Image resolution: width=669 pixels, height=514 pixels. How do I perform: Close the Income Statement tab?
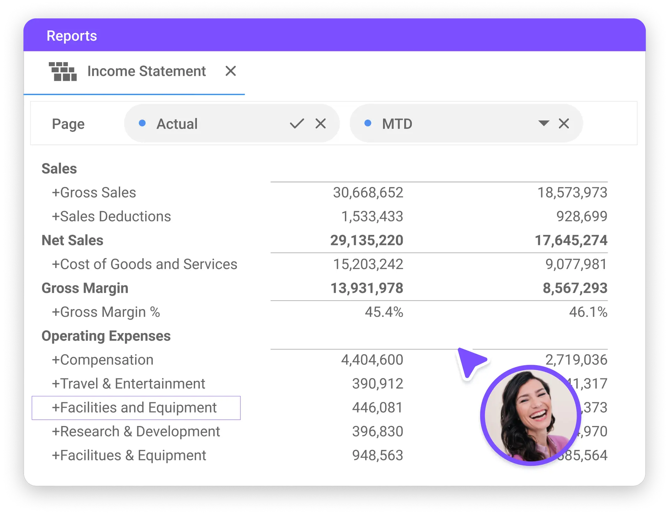(x=230, y=71)
